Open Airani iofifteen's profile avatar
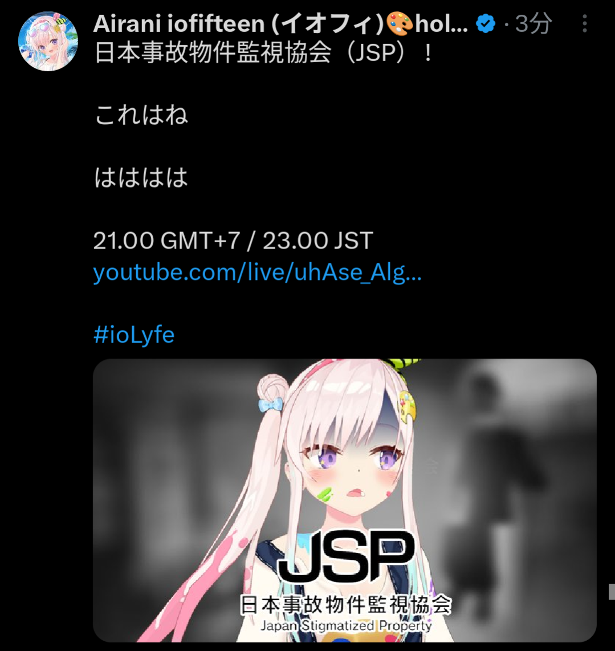This screenshot has width=615, height=651. pos(48,41)
